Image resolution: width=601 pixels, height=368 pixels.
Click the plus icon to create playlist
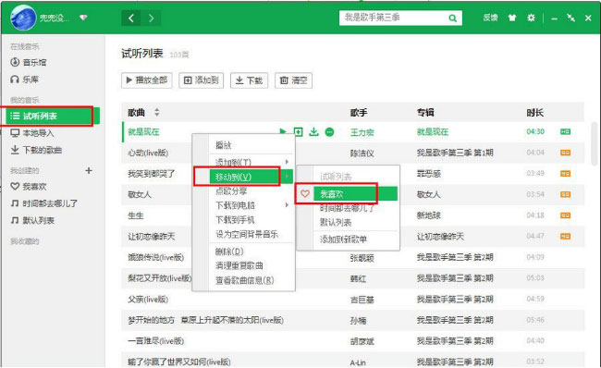coord(89,170)
